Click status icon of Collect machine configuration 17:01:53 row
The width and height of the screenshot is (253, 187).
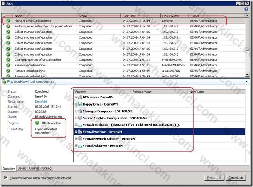coord(8,43)
